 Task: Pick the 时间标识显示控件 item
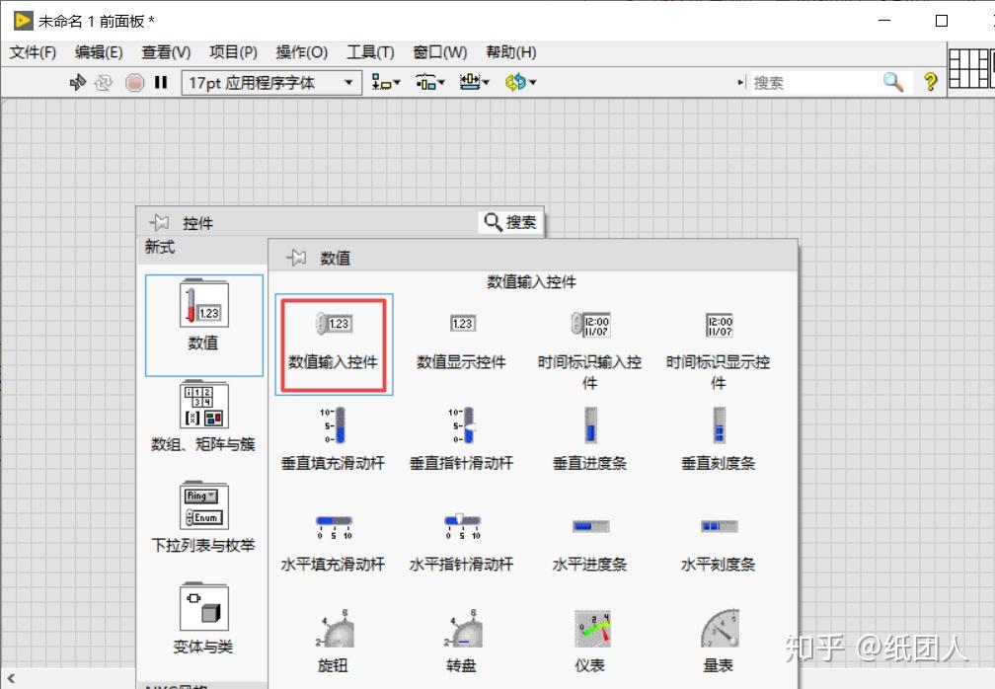(x=718, y=350)
